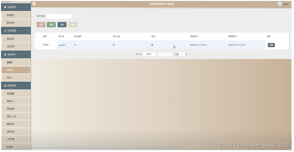Tick the checkbox for the yonghu1 row
This screenshot has height=152, width=294.
37,45
